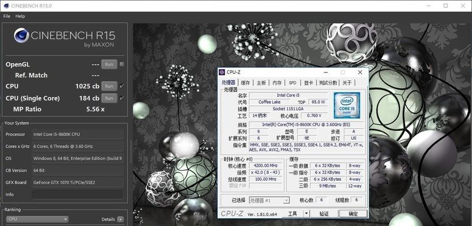
Task: Switch to the SPD tab in CPU-Z
Action: pos(293,83)
